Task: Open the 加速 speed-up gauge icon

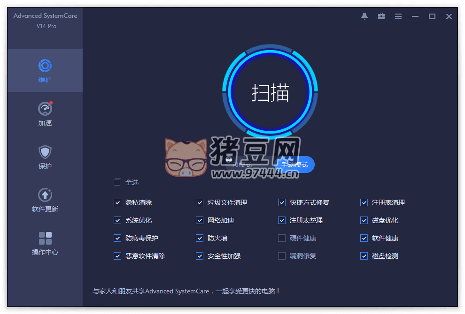Action: click(x=45, y=109)
